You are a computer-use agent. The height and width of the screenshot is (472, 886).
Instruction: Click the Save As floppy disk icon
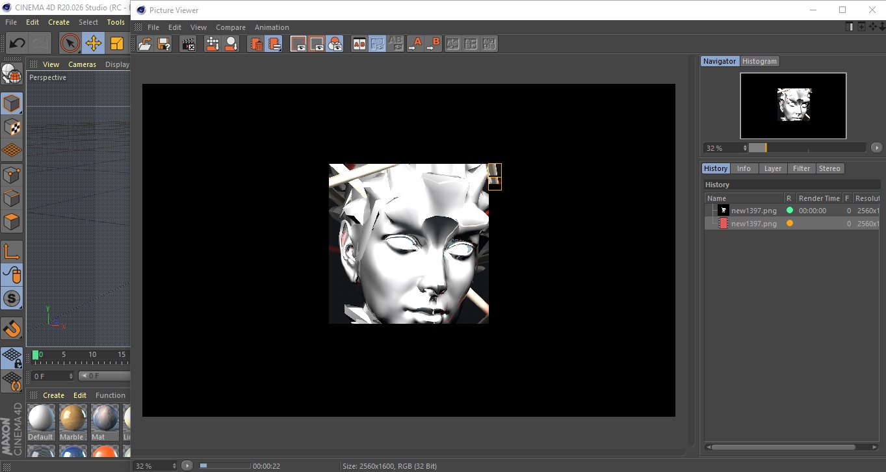164,44
